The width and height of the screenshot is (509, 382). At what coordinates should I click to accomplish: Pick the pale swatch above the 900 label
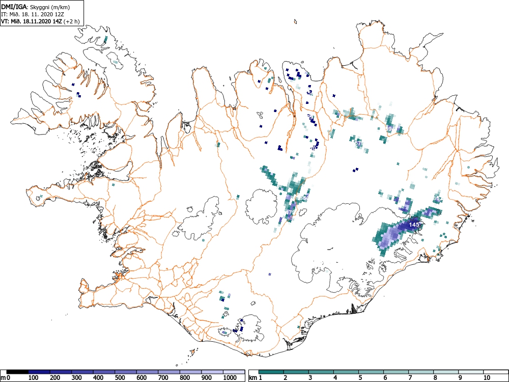point(212,372)
